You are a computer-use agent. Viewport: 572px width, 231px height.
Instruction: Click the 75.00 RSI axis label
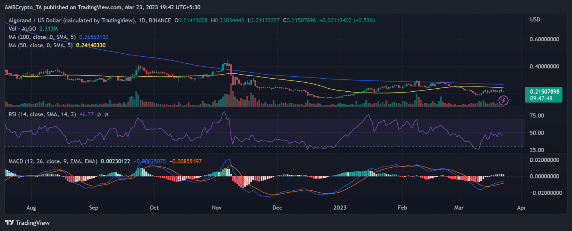[x=537, y=115]
